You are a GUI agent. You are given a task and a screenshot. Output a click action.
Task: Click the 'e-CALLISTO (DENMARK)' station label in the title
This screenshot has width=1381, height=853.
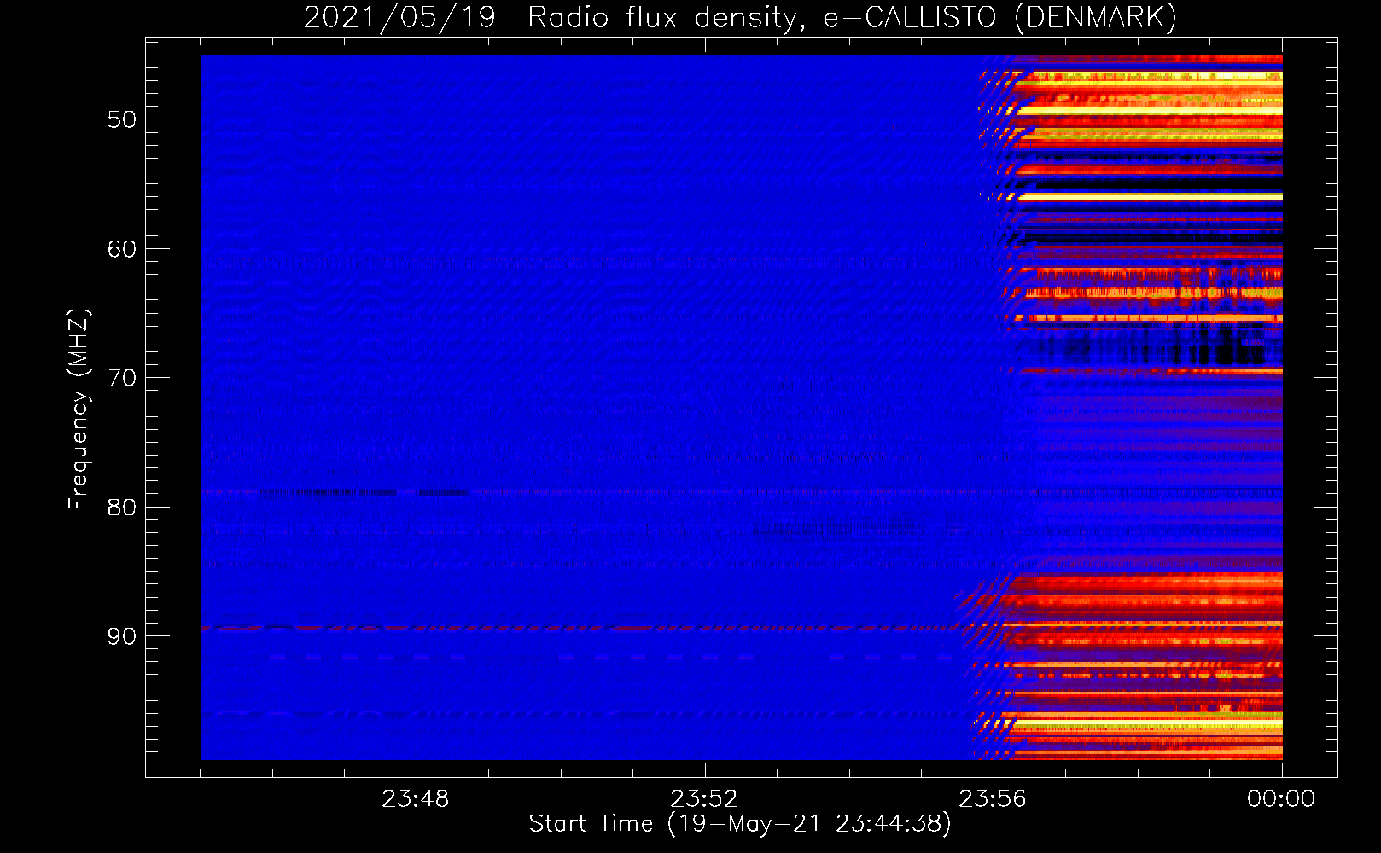pos(1000,18)
